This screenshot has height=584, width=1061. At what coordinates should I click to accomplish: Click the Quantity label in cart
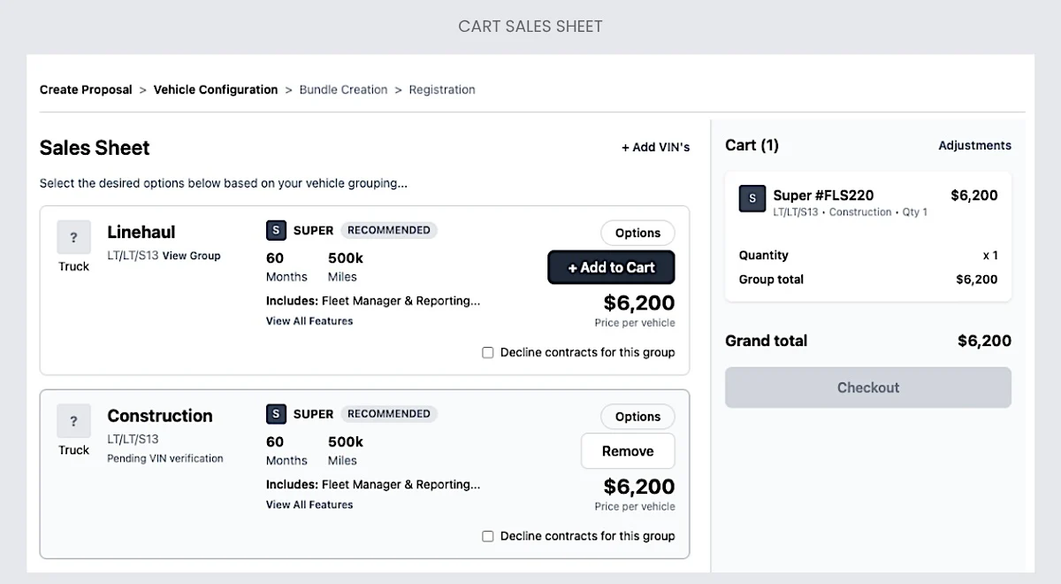[764, 255]
